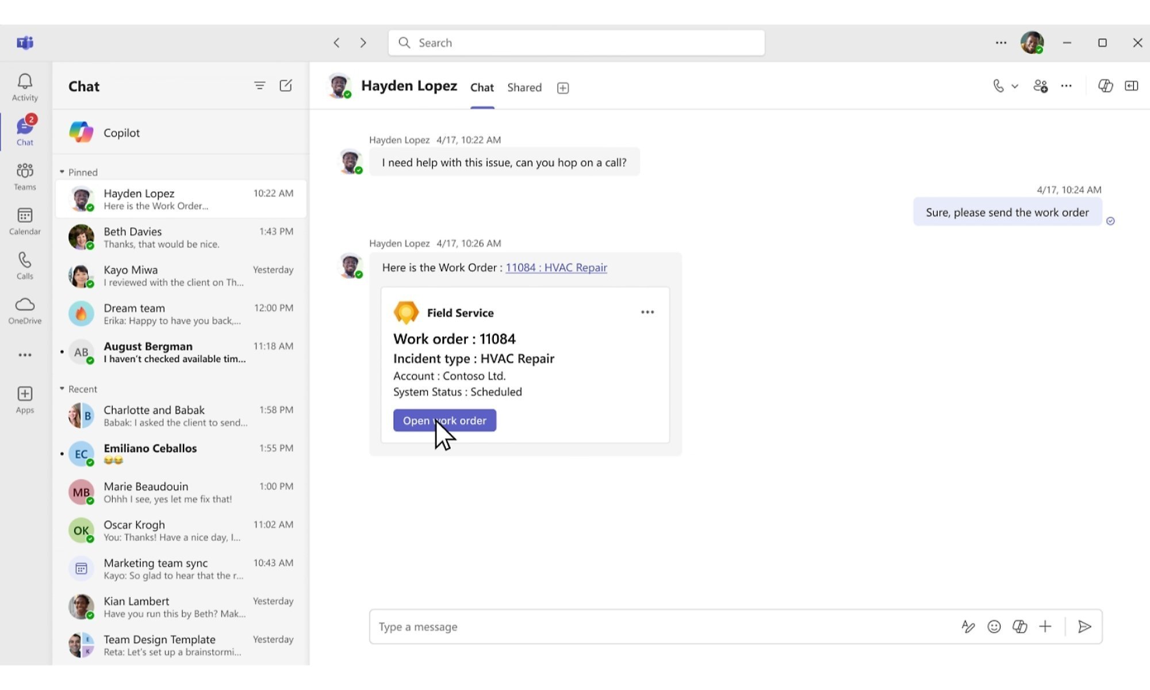
Task: Click the Search box
Action: tap(576, 43)
